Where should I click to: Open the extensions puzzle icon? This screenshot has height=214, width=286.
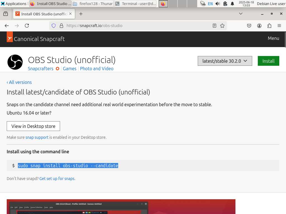point(269,26)
